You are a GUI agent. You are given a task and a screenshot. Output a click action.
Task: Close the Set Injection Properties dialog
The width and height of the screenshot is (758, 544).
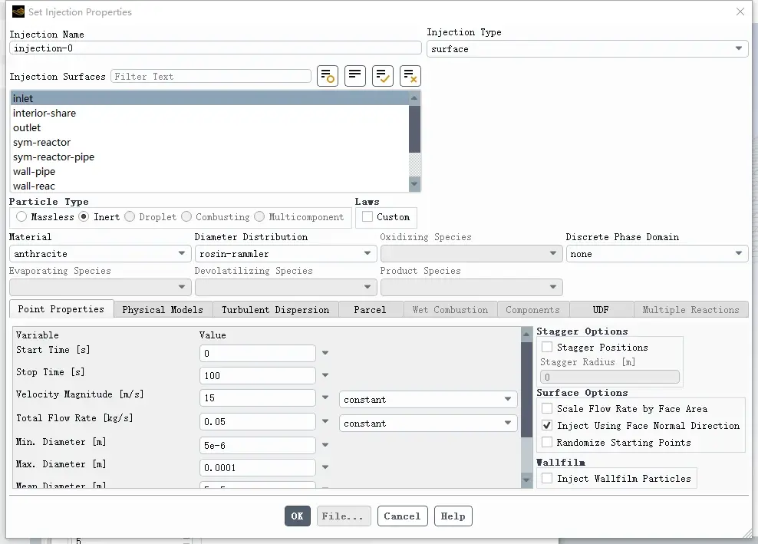click(740, 12)
